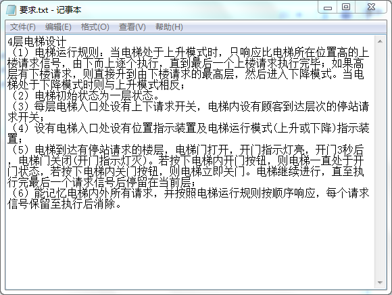Maximize the 记事本 window
This screenshot has width=392, height=295.
point(346,7)
